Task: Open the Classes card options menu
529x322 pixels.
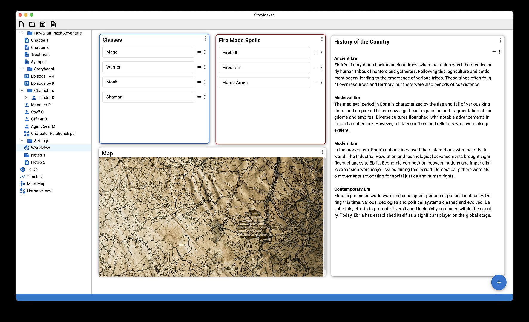Action: [206, 38]
